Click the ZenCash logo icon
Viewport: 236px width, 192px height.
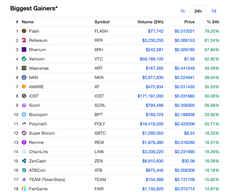pos(24,161)
